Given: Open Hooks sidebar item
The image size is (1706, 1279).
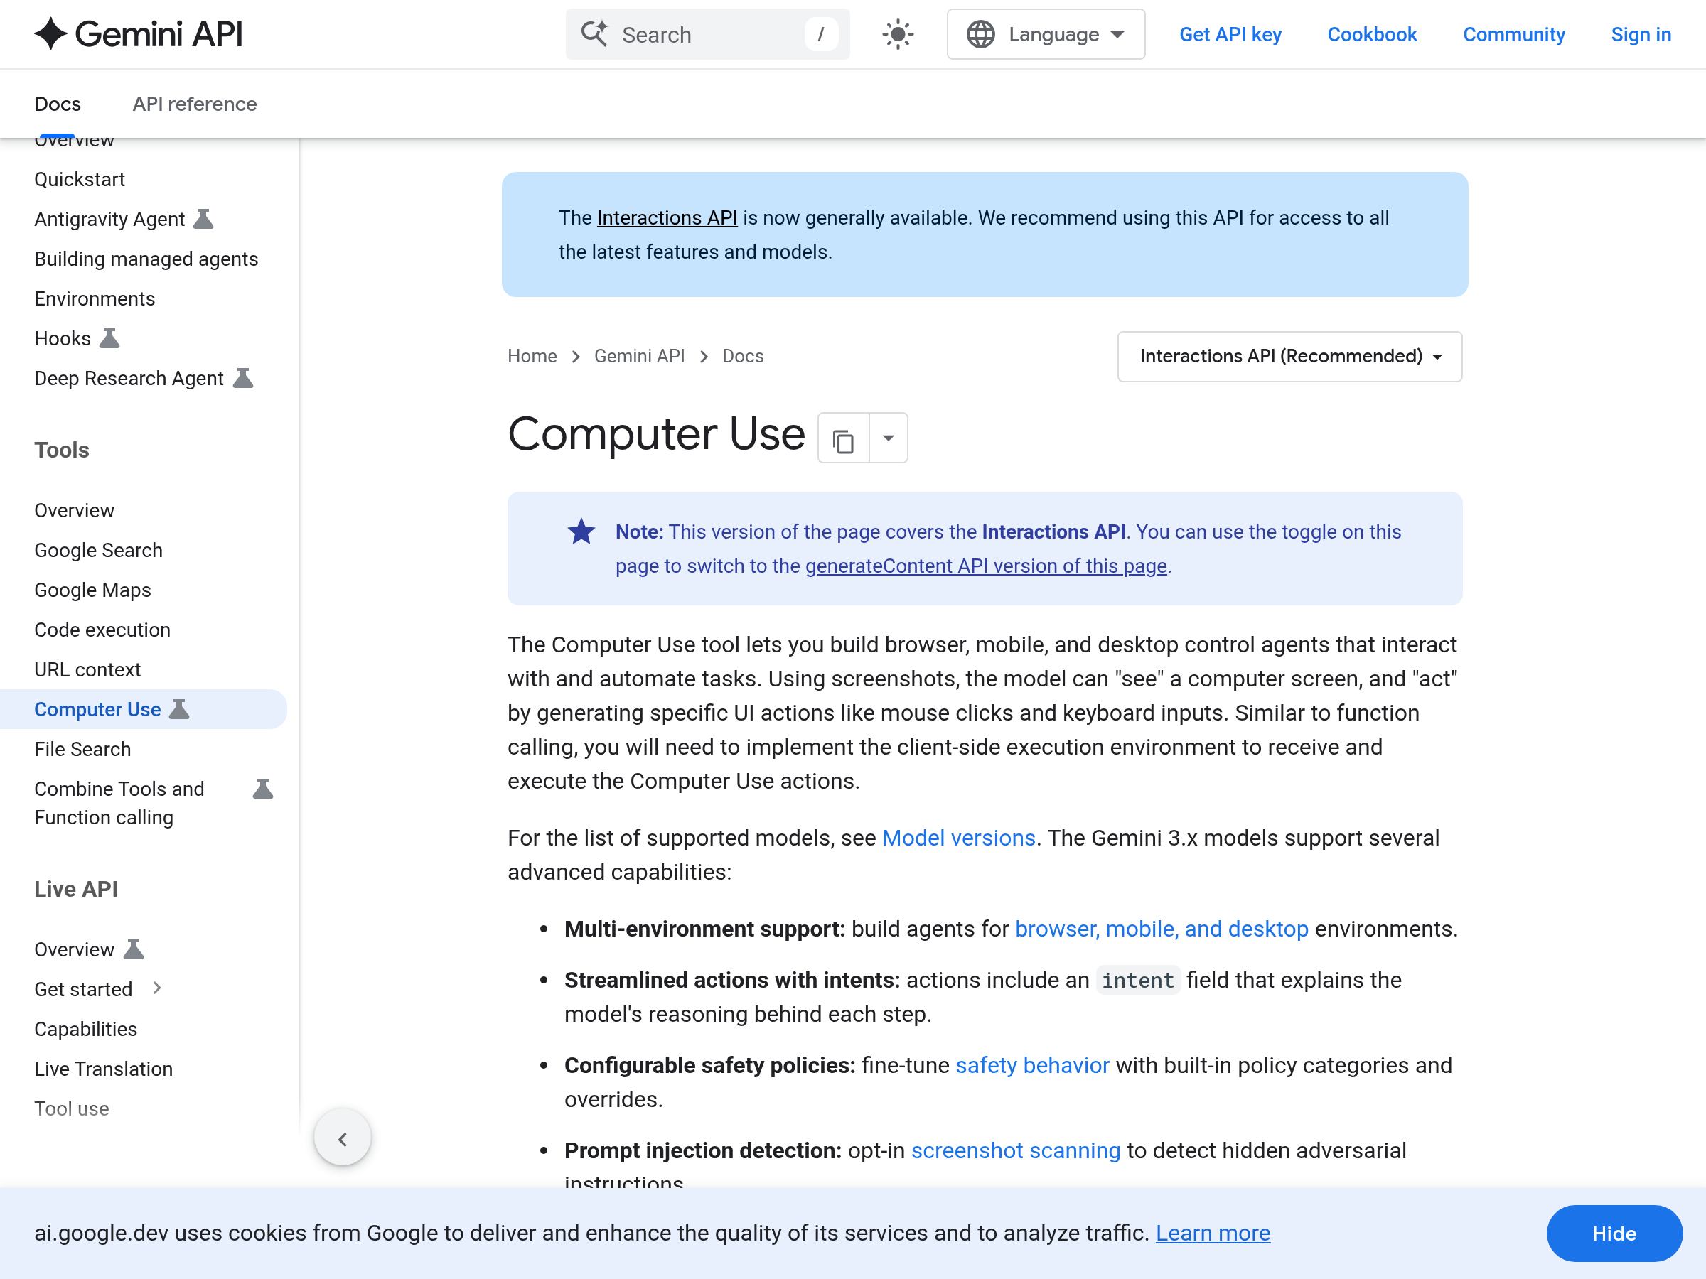Looking at the screenshot, I should (x=63, y=338).
